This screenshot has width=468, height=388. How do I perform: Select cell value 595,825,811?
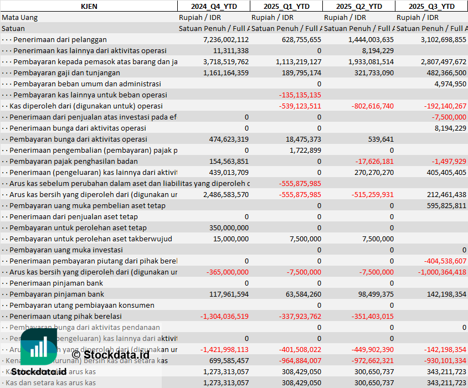tap(446, 205)
